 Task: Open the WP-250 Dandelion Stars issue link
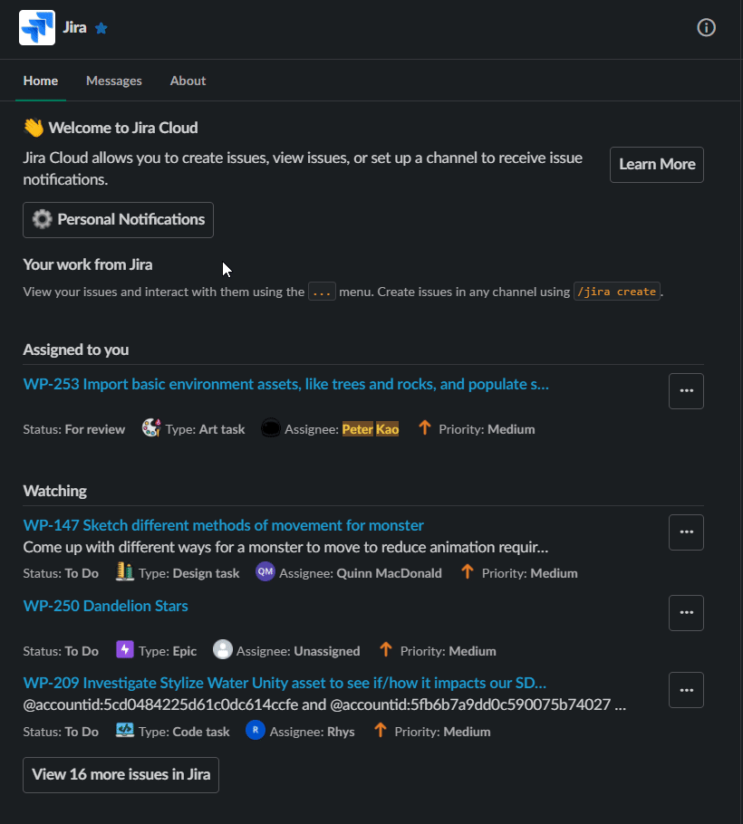[106, 606]
